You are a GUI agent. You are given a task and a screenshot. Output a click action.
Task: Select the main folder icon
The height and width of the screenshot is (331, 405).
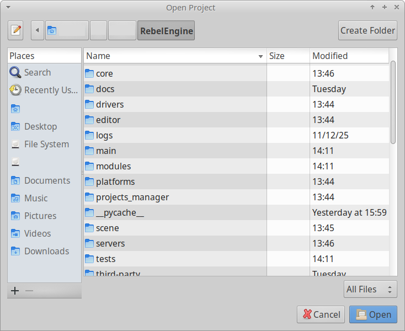point(89,151)
